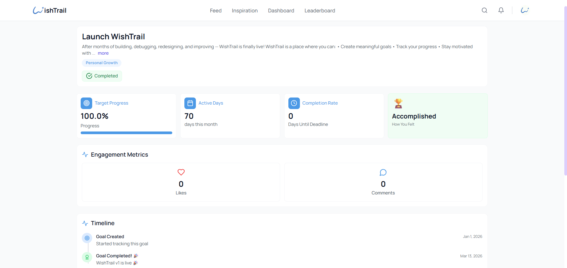Open the notifications bell

click(x=501, y=10)
